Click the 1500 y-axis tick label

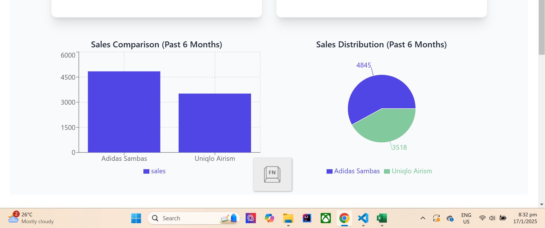68,128
